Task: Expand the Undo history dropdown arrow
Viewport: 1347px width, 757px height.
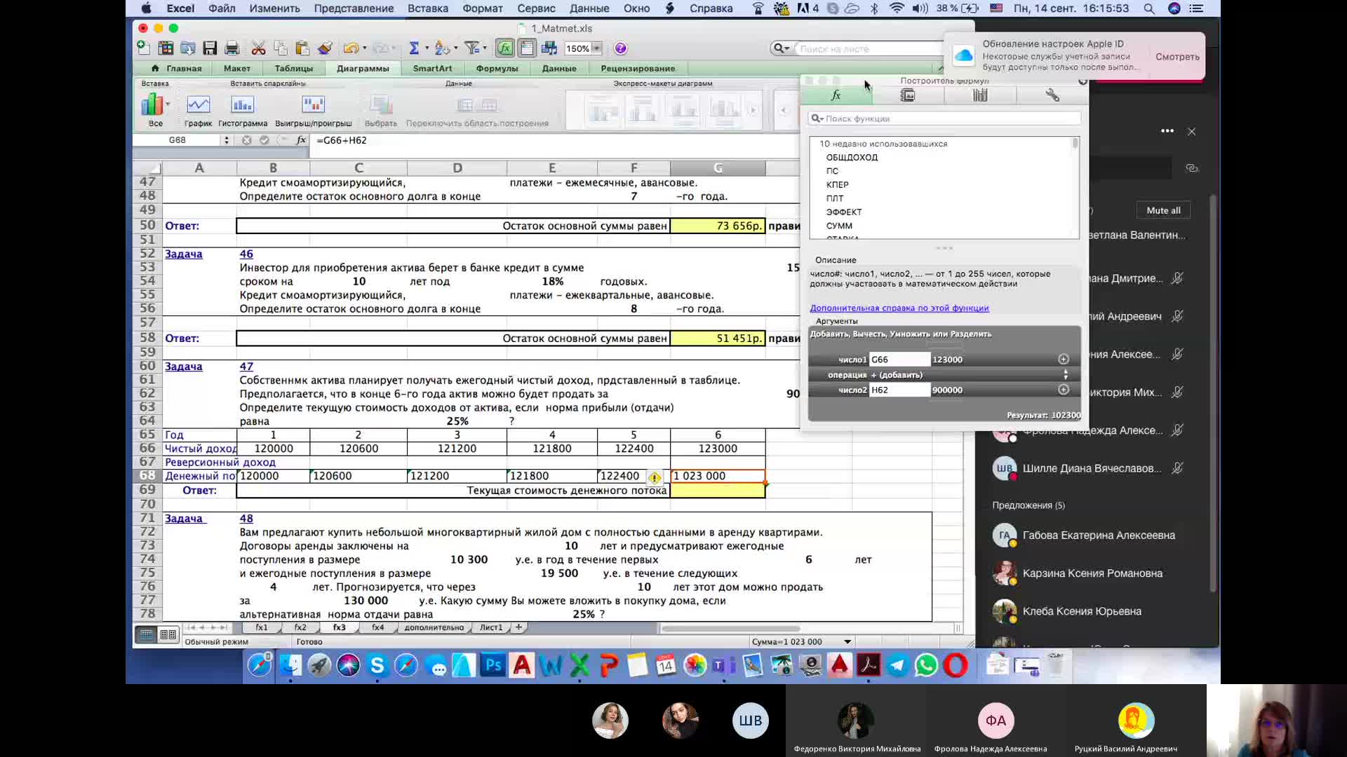Action: click(x=365, y=48)
